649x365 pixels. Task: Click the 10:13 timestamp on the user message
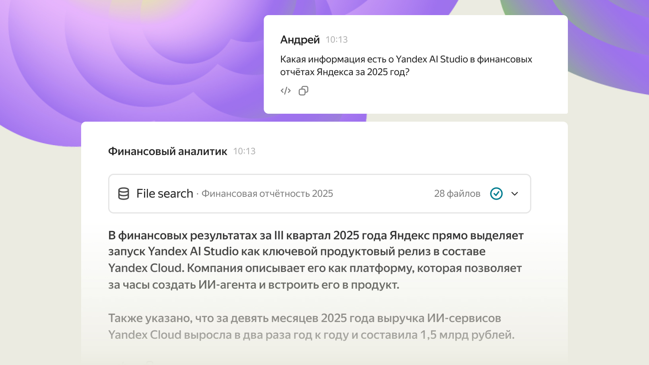point(336,39)
